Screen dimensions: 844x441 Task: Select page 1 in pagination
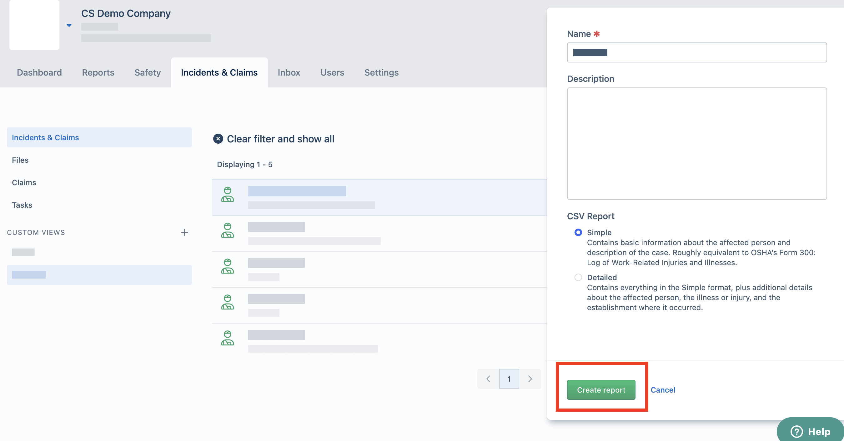(x=509, y=379)
